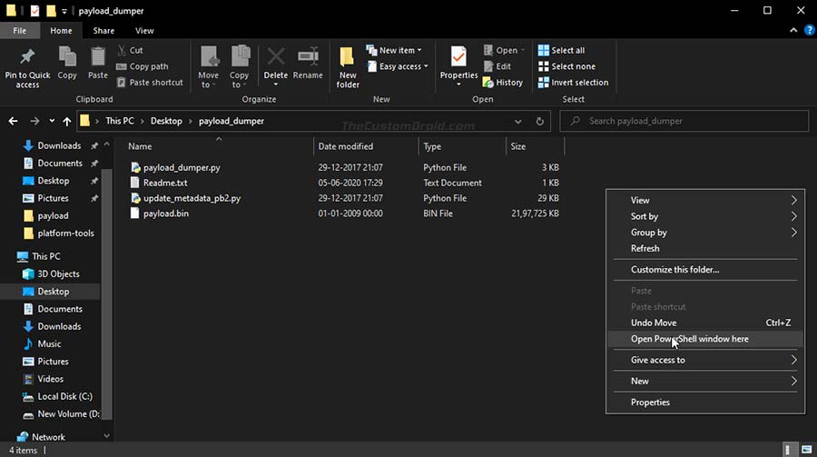This screenshot has width=817, height=457.
Task: Open the View ribbon tab
Action: 144,31
